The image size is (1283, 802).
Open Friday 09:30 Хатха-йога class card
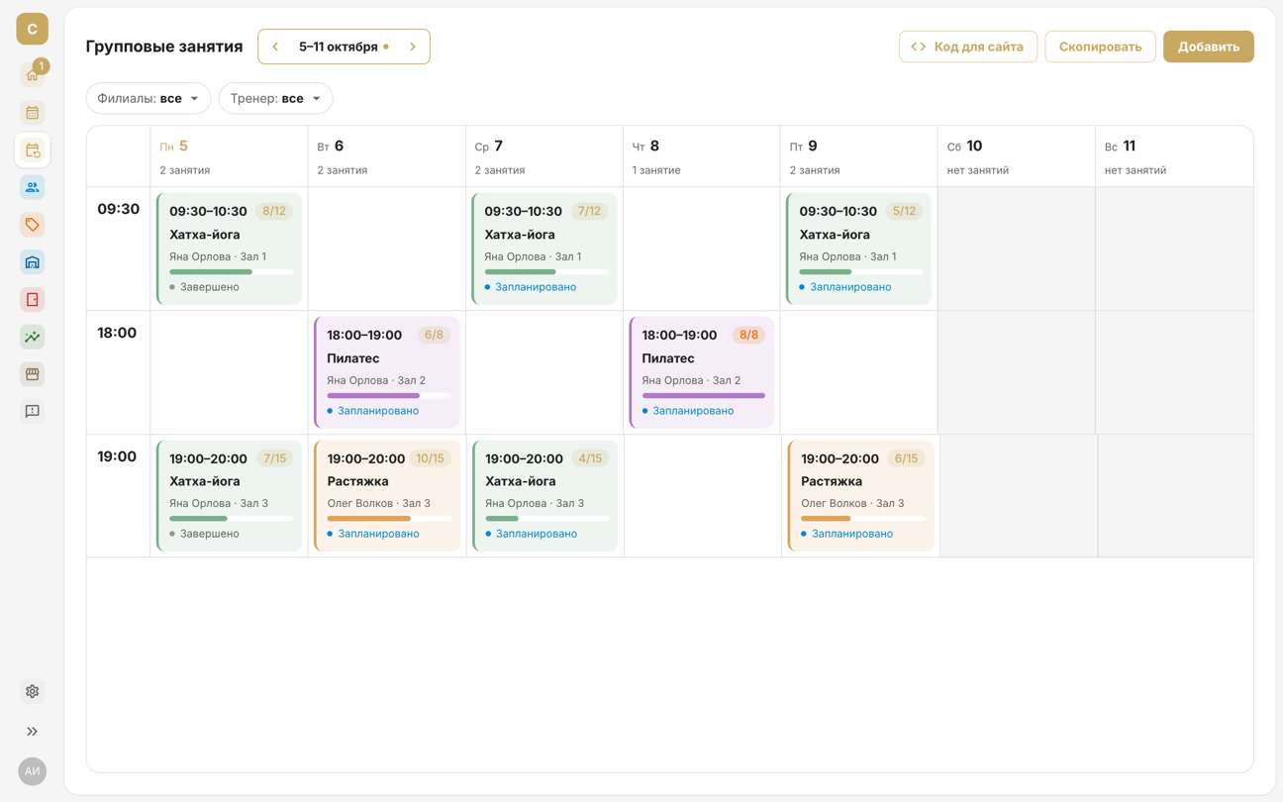pos(859,249)
